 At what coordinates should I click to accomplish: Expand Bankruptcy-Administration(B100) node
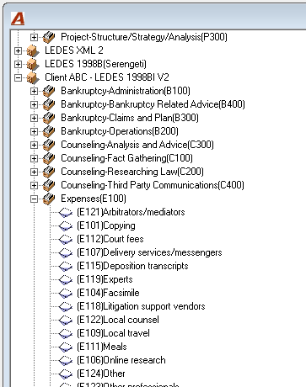coord(34,91)
